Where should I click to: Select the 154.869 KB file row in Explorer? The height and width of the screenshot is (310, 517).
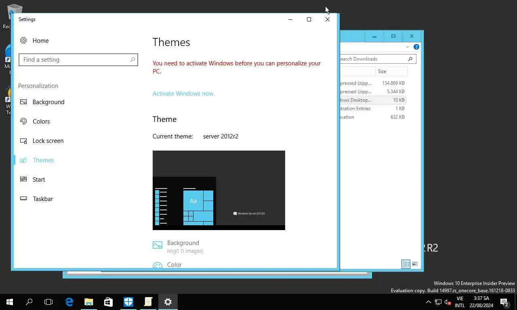pyautogui.click(x=372, y=83)
